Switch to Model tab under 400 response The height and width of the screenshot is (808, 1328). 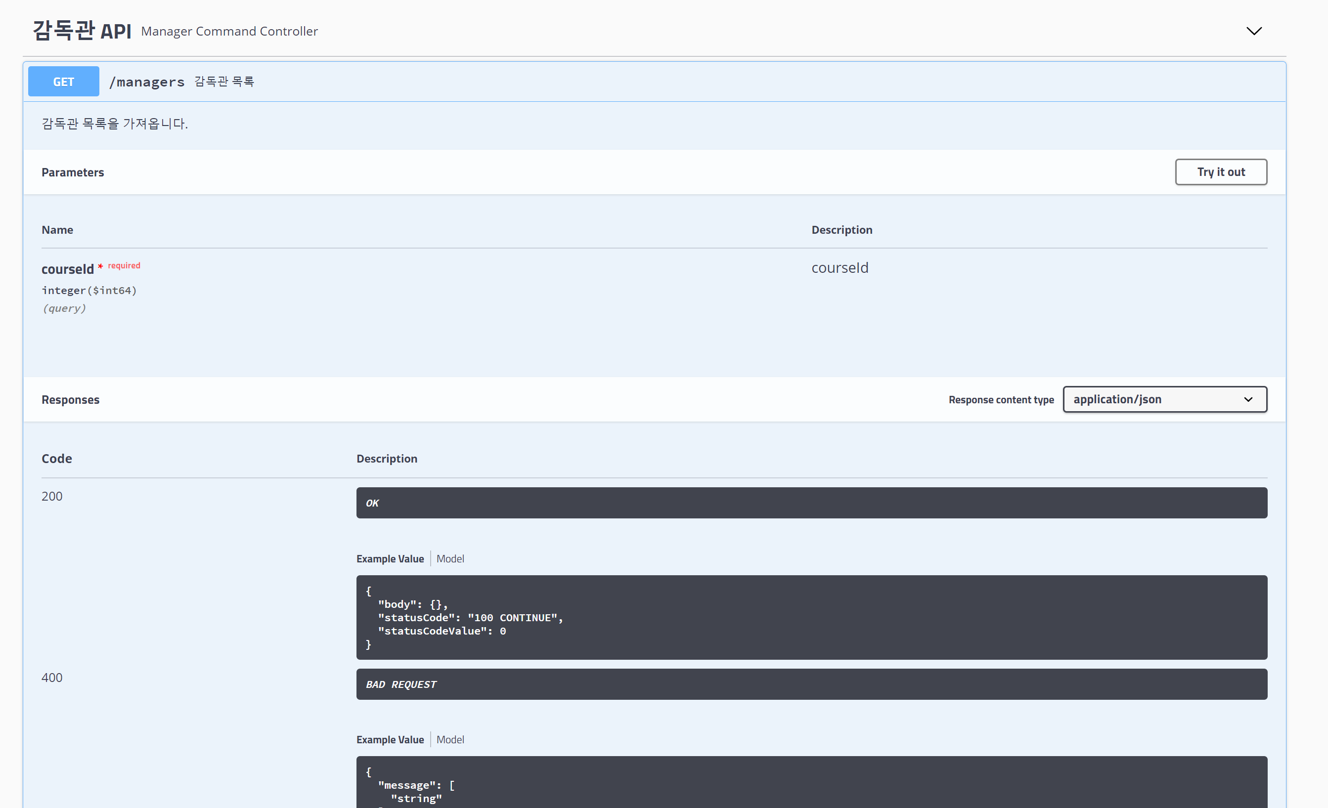[x=450, y=740]
